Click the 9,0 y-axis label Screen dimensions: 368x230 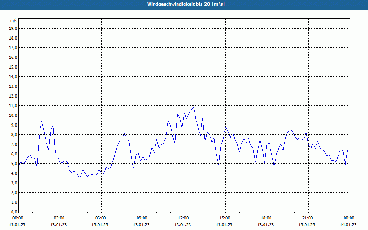click(14, 125)
